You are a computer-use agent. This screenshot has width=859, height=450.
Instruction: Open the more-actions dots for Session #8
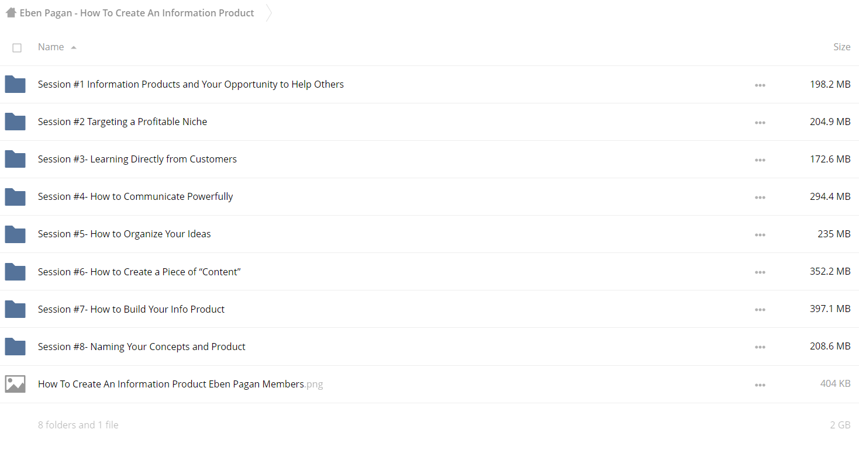760,347
